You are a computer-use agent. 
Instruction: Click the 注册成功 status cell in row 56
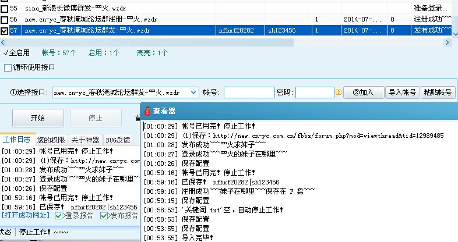tap(432, 20)
